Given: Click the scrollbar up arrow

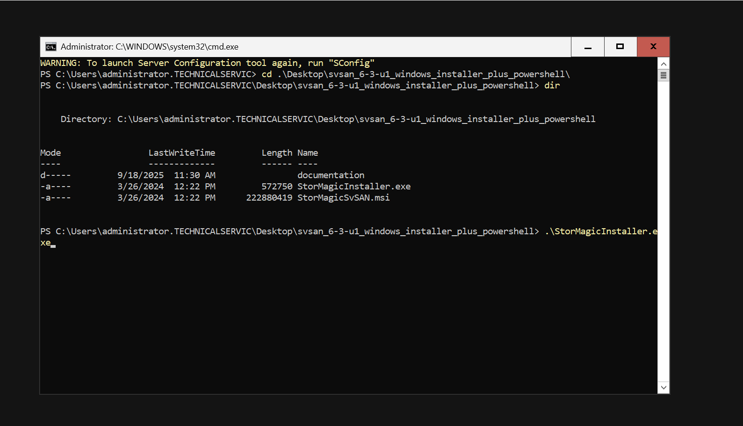Looking at the screenshot, I should click(x=663, y=63).
